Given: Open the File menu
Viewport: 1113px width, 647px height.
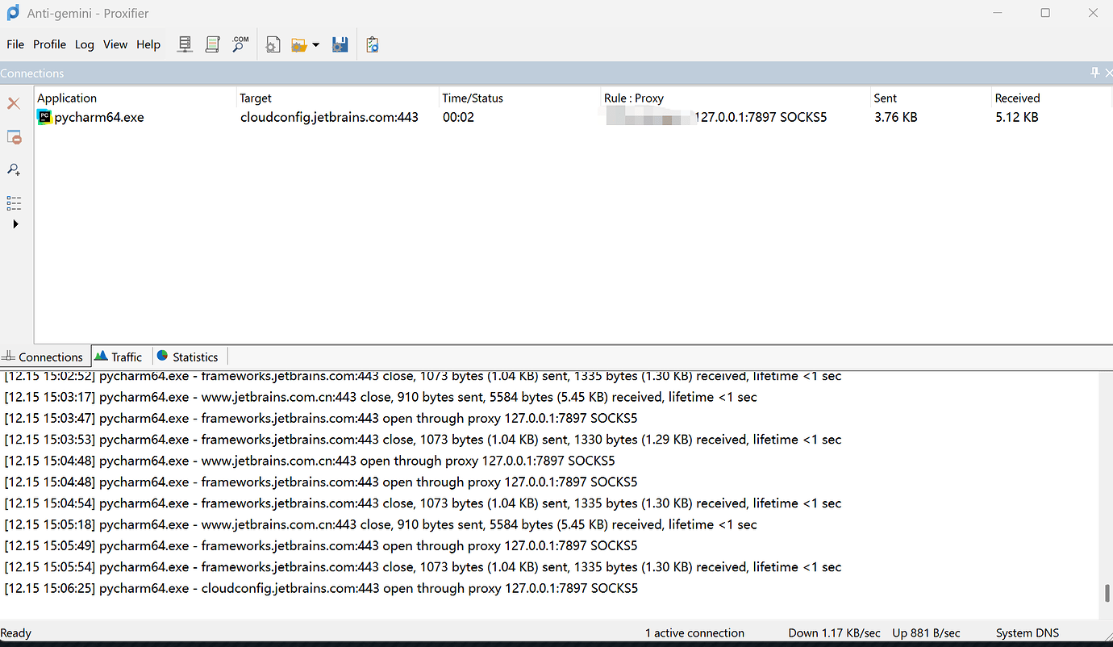Looking at the screenshot, I should click(15, 44).
